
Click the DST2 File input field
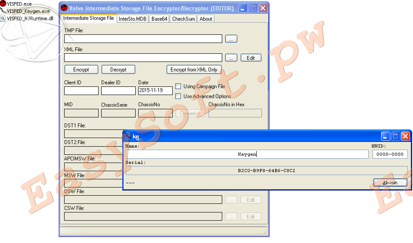(93, 151)
